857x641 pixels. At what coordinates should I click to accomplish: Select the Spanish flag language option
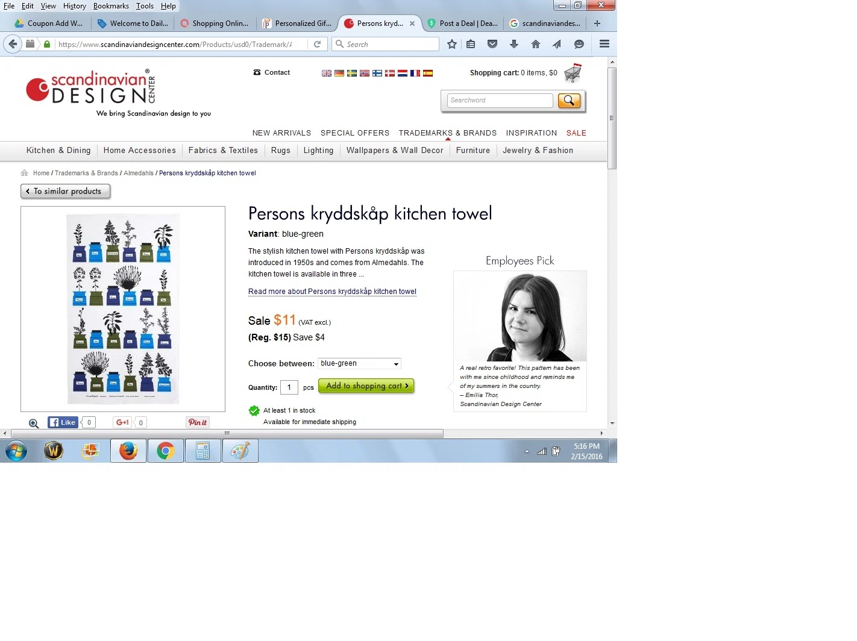point(428,73)
